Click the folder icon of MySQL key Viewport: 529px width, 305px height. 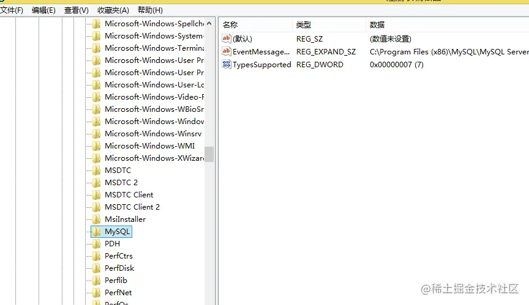97,231
